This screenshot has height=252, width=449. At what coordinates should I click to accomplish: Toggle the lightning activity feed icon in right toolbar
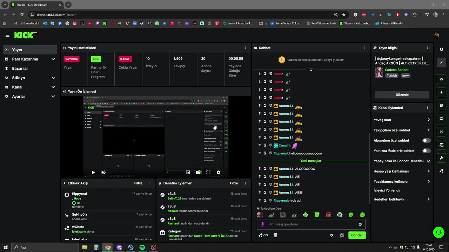(441, 92)
